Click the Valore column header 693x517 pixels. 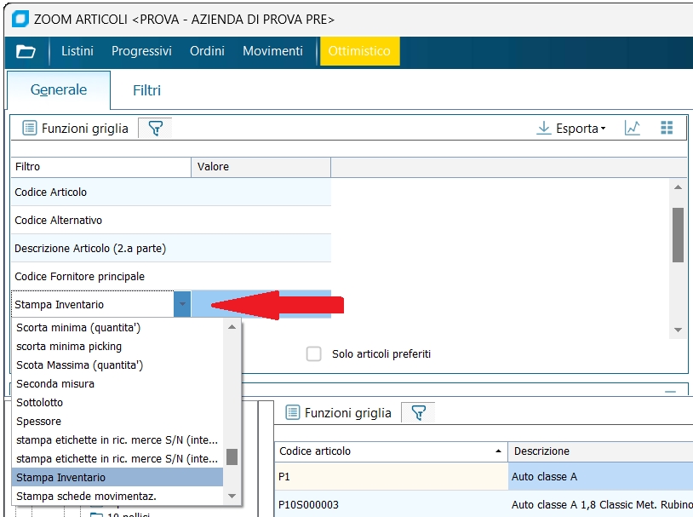[261, 167]
